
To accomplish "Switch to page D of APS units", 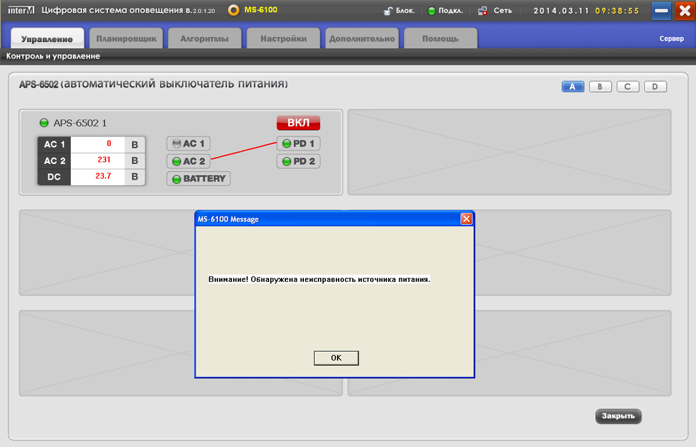I will pos(655,87).
